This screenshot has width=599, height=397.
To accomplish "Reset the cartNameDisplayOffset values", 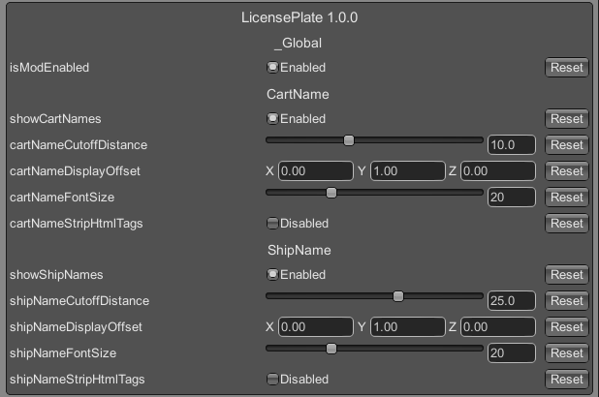I will click(566, 171).
